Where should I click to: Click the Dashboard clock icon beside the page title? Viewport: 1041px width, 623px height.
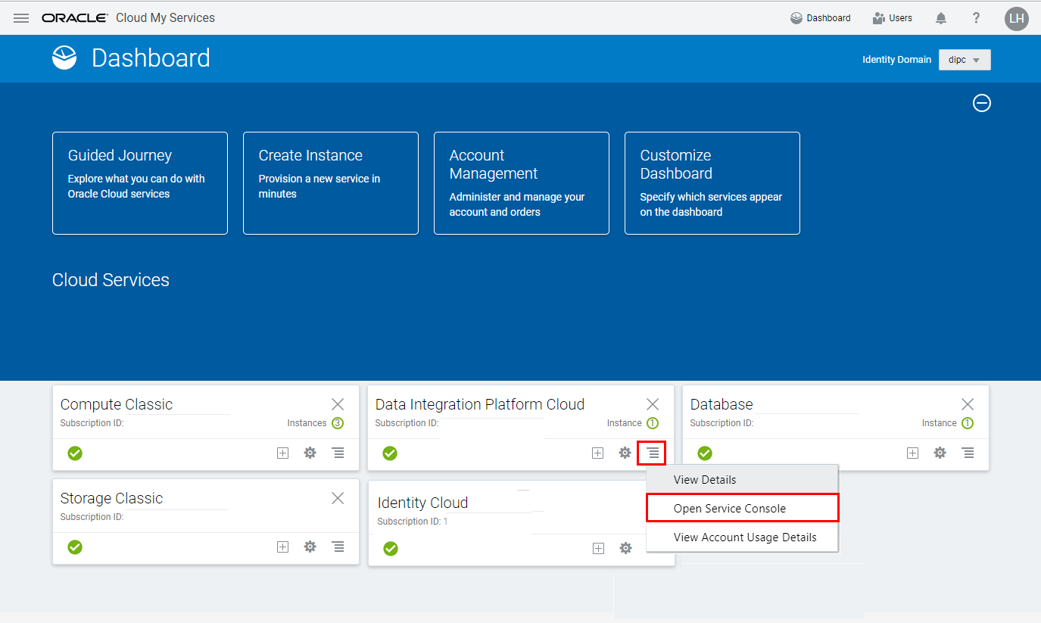[x=64, y=58]
